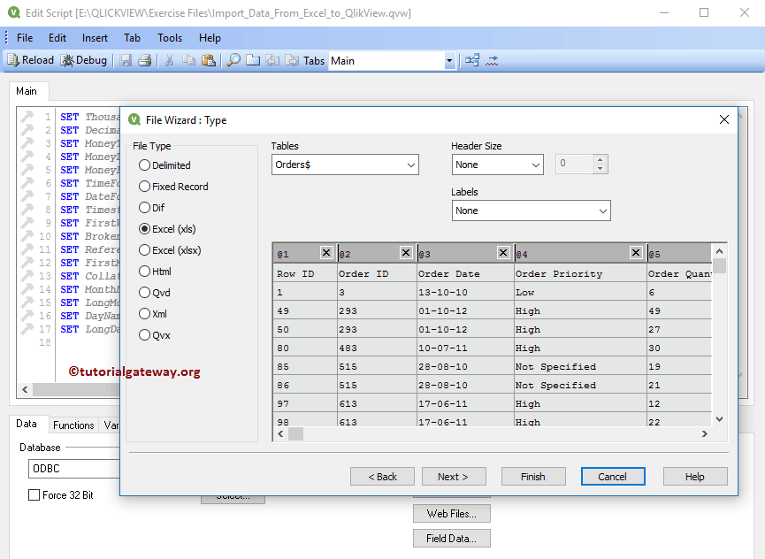Screen dimensions: 765x559
Task: Click the Paste toolbar icon
Action: coord(207,59)
